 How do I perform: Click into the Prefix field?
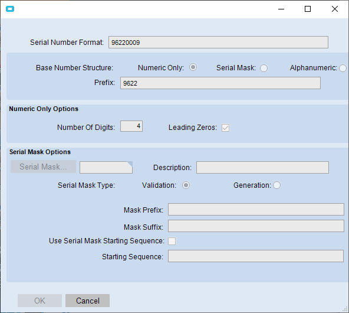220,83
